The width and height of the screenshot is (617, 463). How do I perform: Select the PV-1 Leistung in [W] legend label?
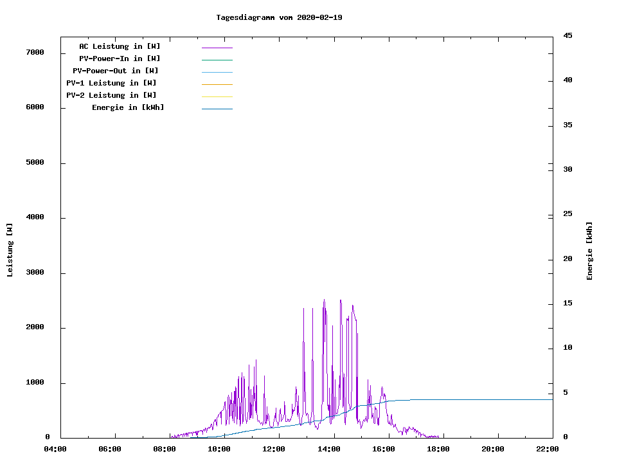click(111, 83)
